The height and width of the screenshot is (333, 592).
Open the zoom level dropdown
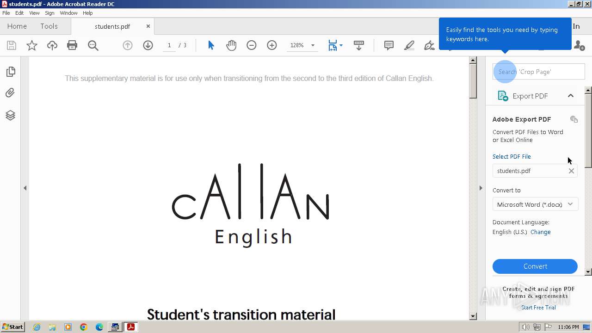[313, 45]
